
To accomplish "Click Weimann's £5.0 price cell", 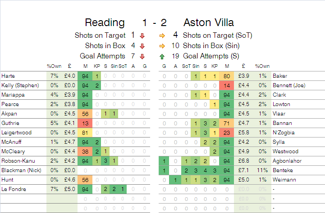I will tap(243, 180).
